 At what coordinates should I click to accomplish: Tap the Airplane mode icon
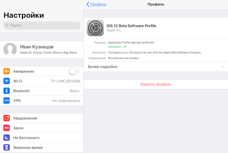7,71
